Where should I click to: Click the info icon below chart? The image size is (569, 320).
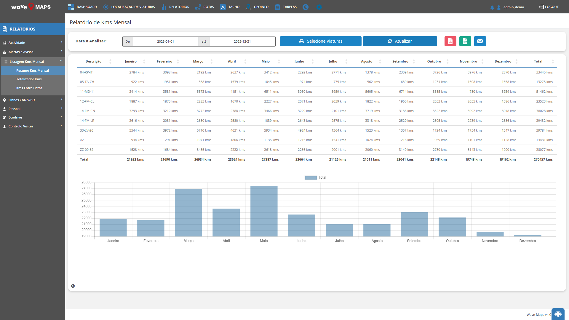pos(73,286)
